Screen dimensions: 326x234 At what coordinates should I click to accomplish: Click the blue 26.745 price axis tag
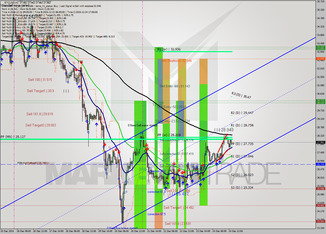[x=320, y=164]
